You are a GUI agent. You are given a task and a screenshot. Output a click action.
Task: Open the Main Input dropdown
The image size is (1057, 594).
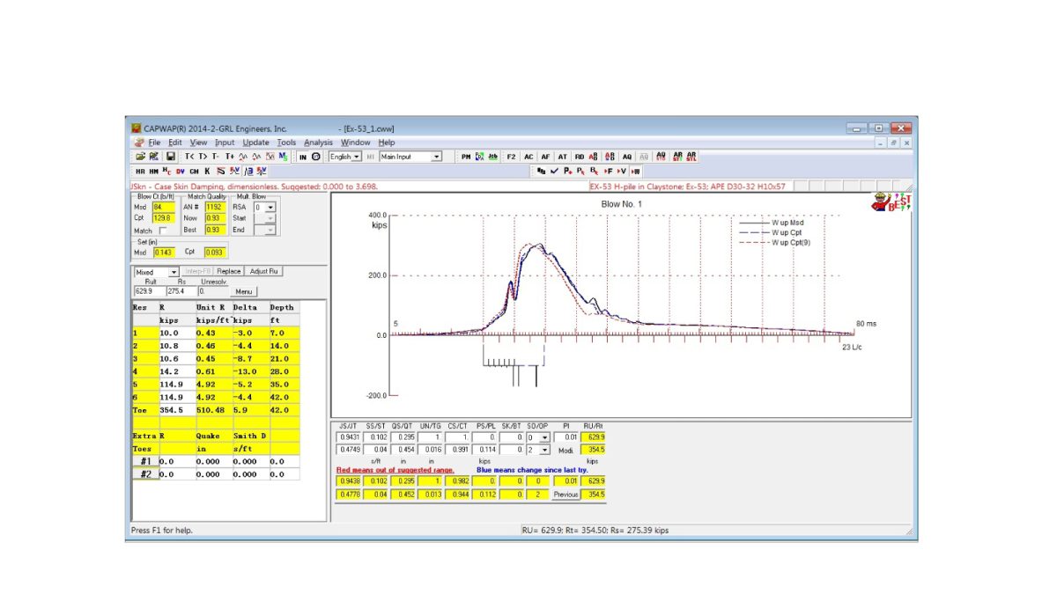click(436, 157)
